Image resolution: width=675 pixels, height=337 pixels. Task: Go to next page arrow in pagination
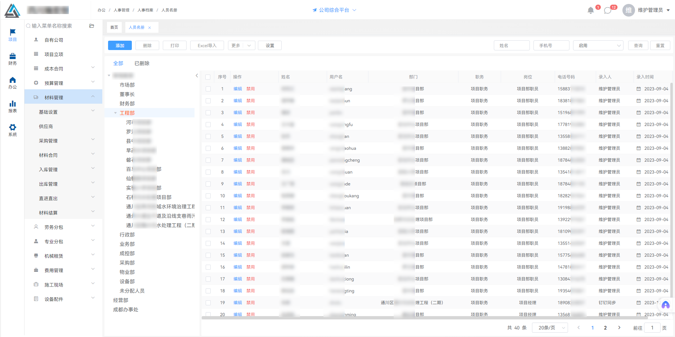619,328
